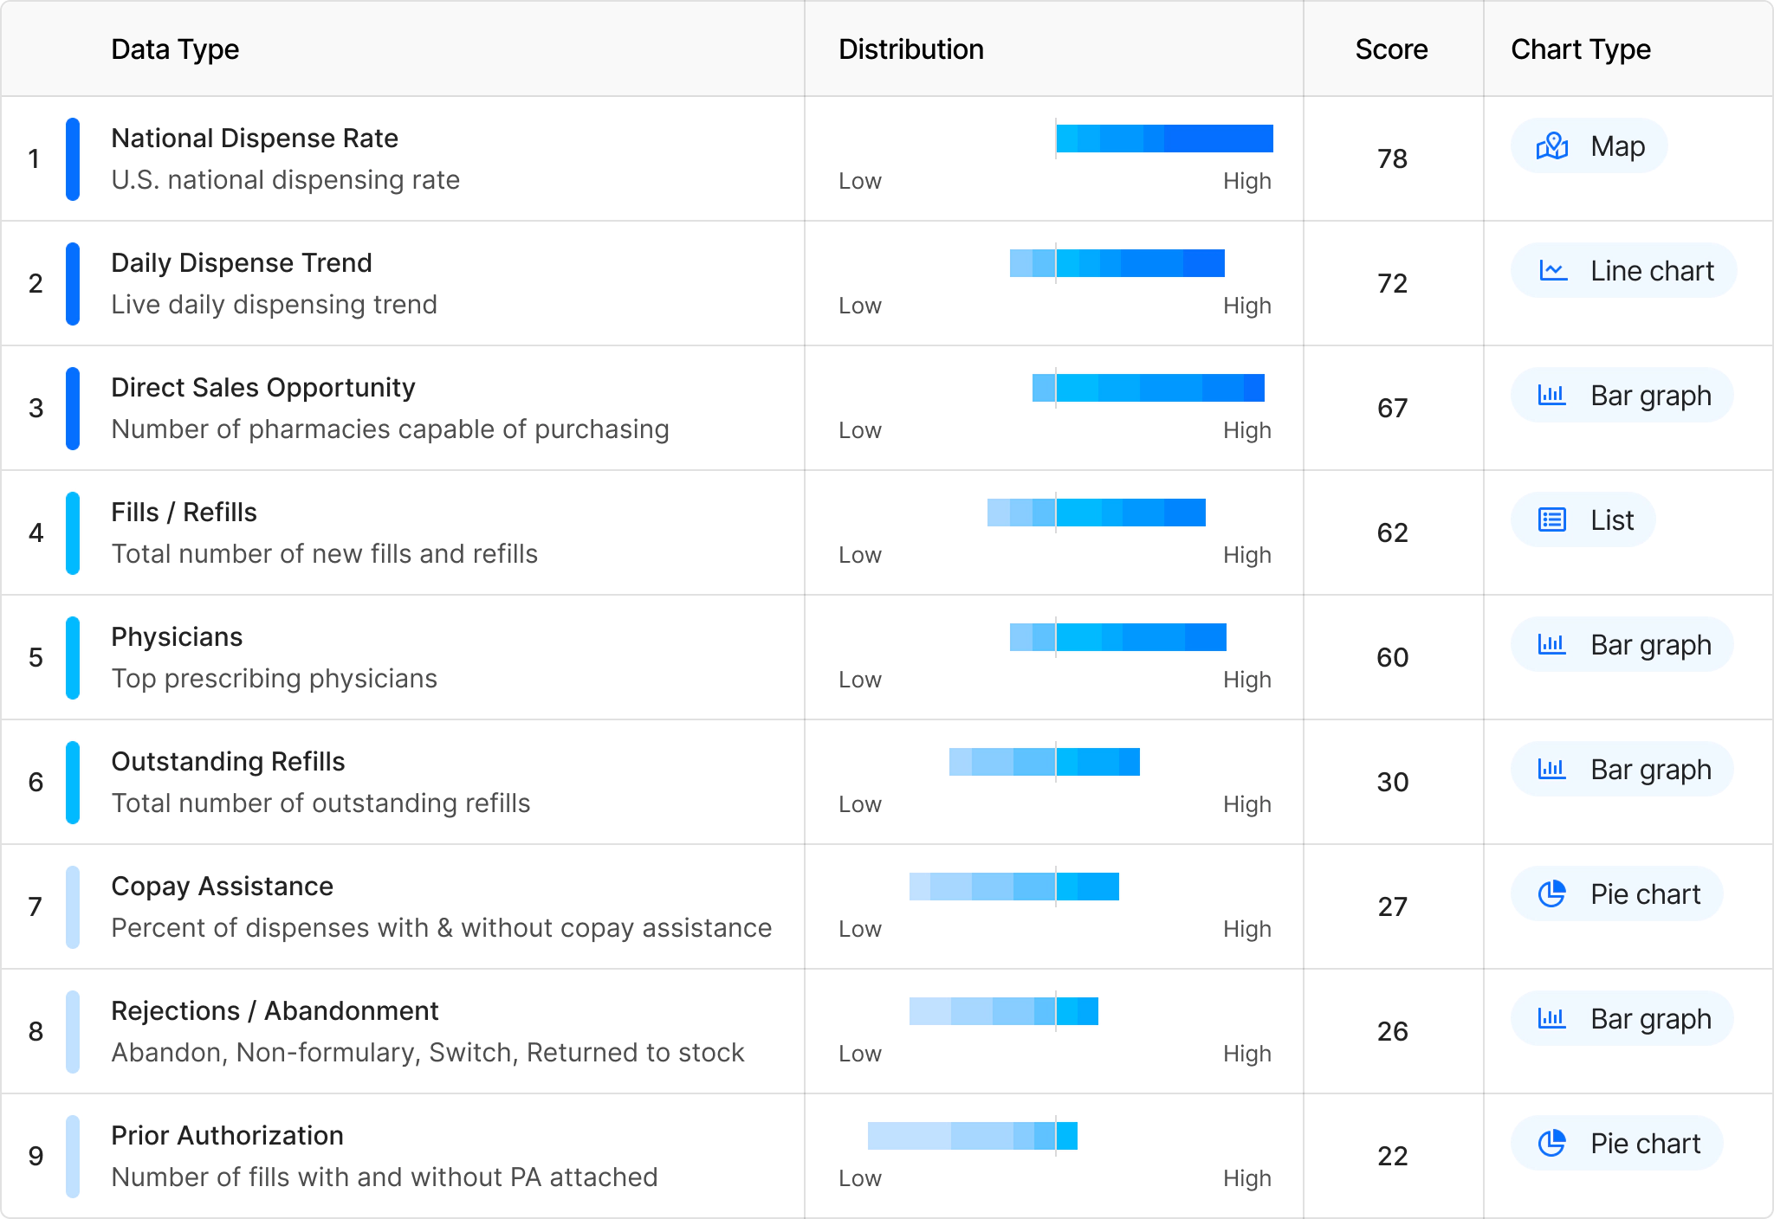
Task: Click pie chart icon in Copay Assistance row
Action: (x=1551, y=894)
